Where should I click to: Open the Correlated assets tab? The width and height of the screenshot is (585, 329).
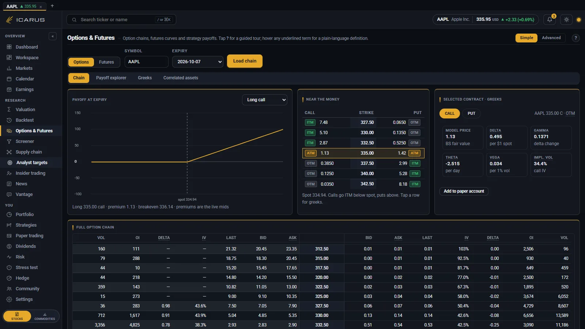click(181, 78)
